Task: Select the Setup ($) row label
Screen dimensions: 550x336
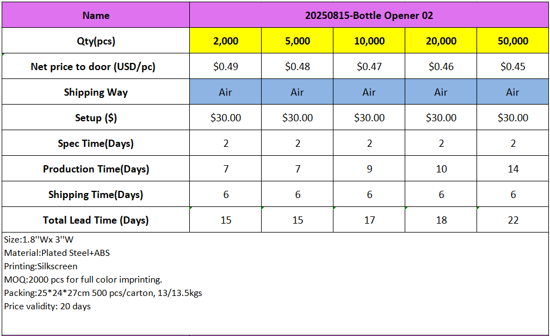Action: click(96, 118)
